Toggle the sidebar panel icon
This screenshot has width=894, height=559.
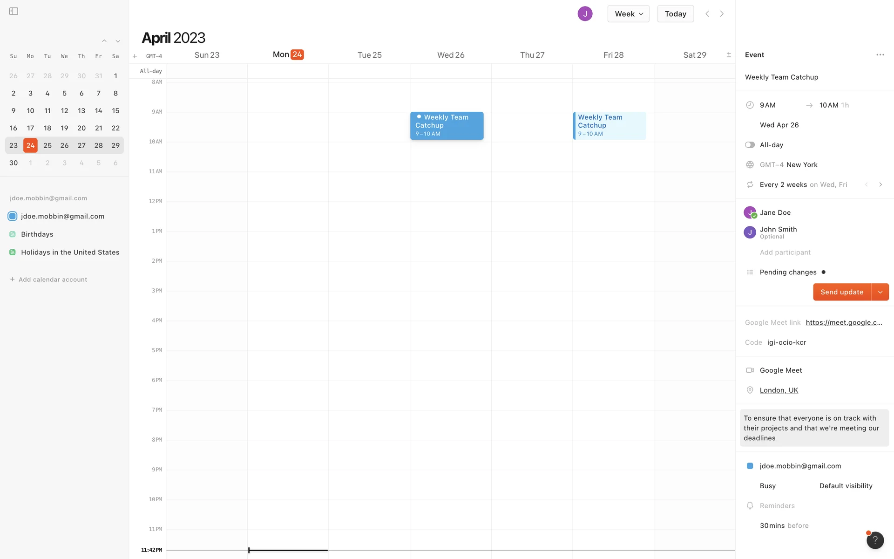(x=14, y=11)
